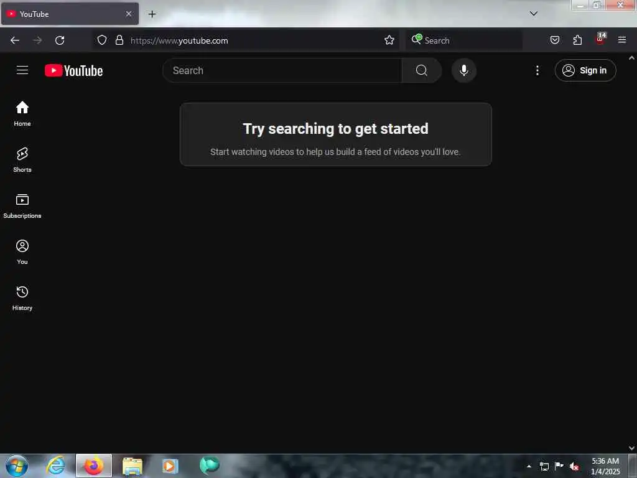Click the Sign in button
The height and width of the screenshot is (478, 637).
(x=585, y=70)
